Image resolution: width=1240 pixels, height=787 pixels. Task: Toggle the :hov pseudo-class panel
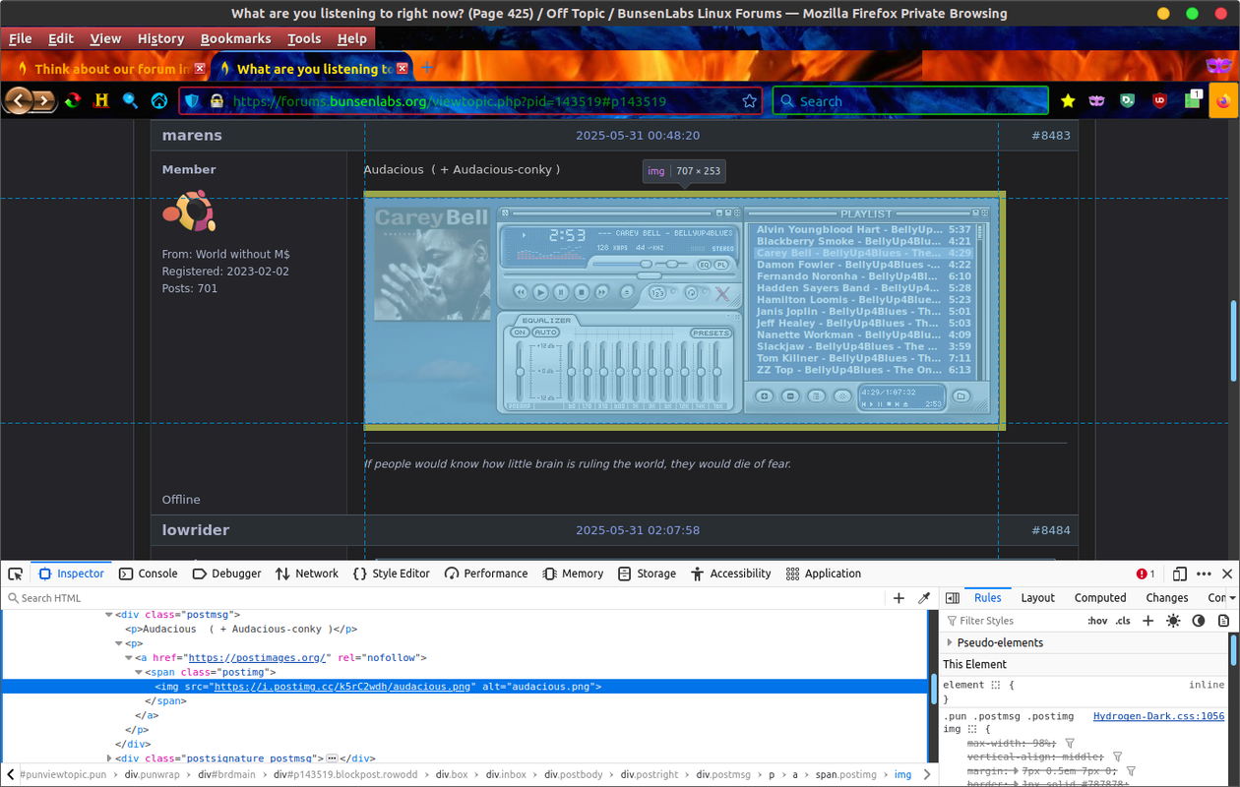[1097, 621]
